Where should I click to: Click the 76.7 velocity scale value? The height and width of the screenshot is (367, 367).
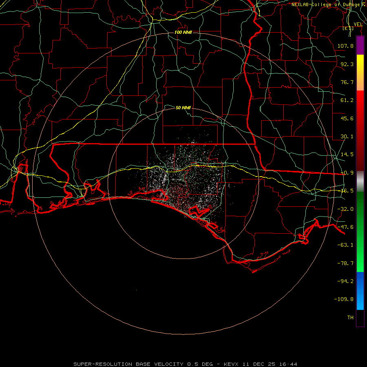tap(347, 82)
